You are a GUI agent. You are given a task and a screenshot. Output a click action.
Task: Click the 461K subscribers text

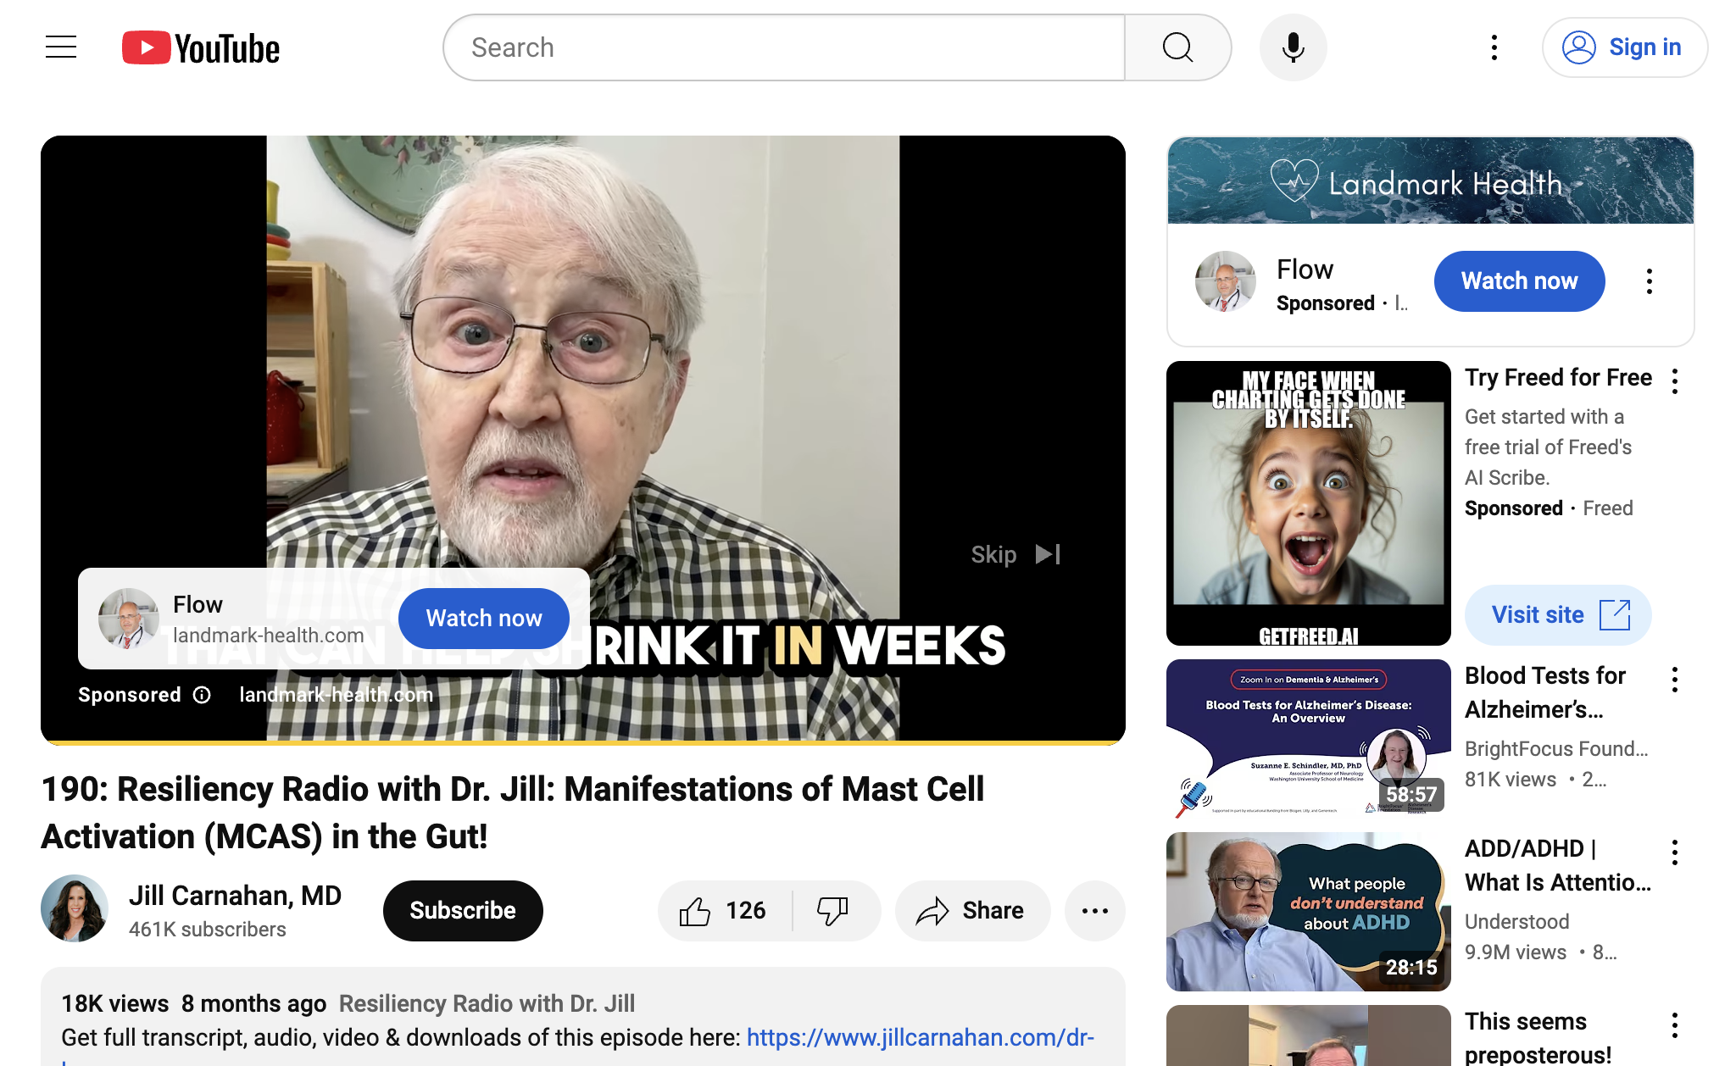coord(207,930)
